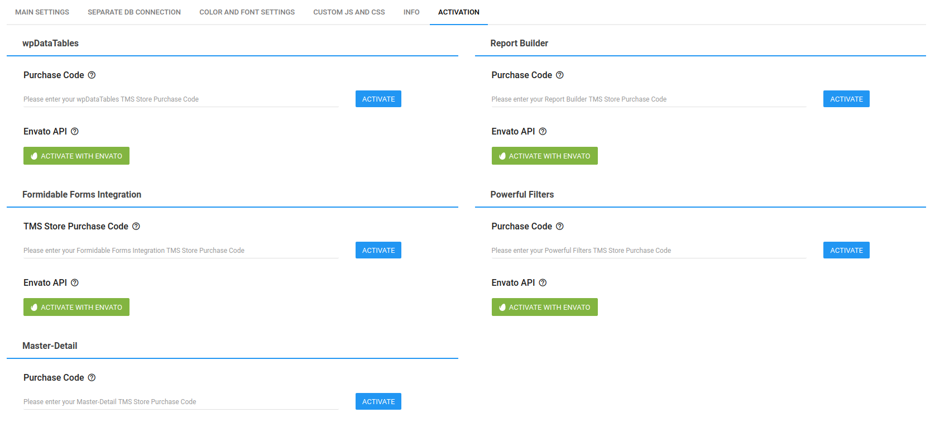Image resolution: width=935 pixels, height=422 pixels.
Task: Click help icon beside Report Builder Purchase Code
Action: click(560, 75)
